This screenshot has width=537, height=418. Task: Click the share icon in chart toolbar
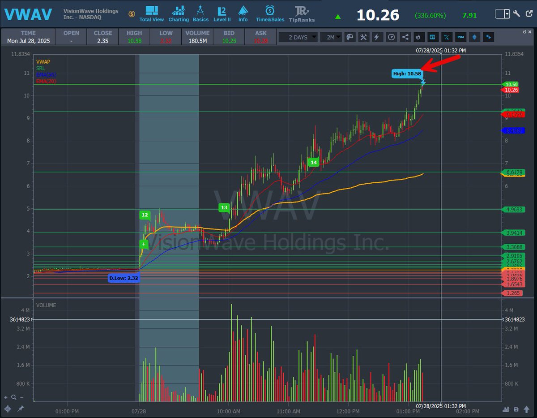405,37
